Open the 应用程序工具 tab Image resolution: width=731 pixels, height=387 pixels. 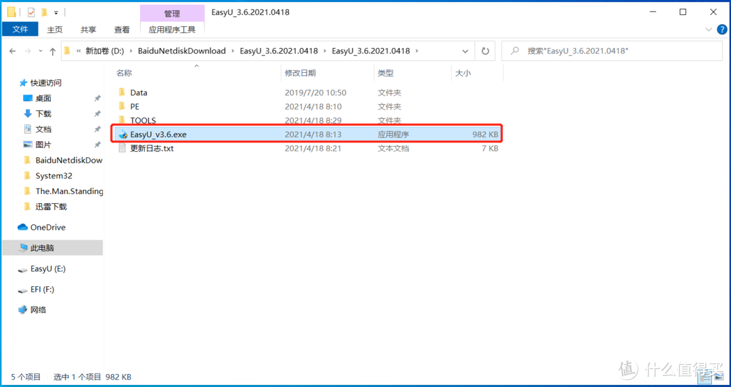tap(172, 29)
